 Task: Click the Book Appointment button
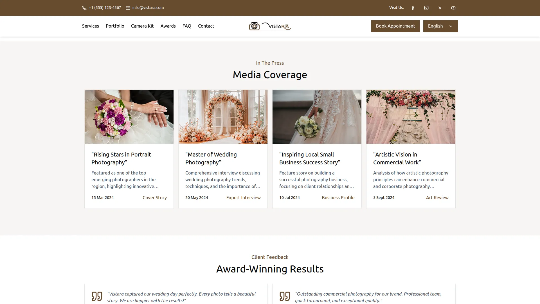[395, 26]
